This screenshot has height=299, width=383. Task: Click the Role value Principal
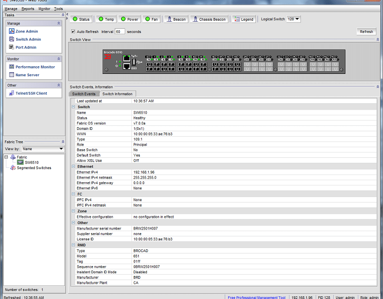(x=140, y=144)
